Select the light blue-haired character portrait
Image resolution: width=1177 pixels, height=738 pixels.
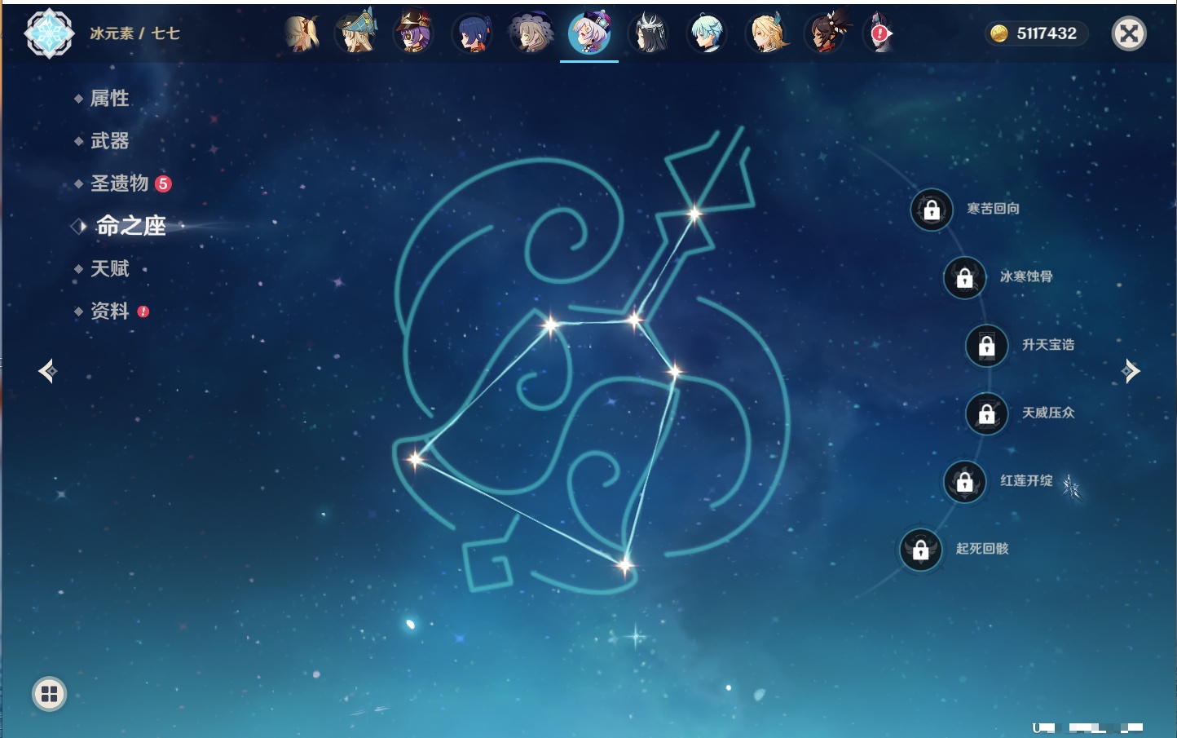(707, 33)
